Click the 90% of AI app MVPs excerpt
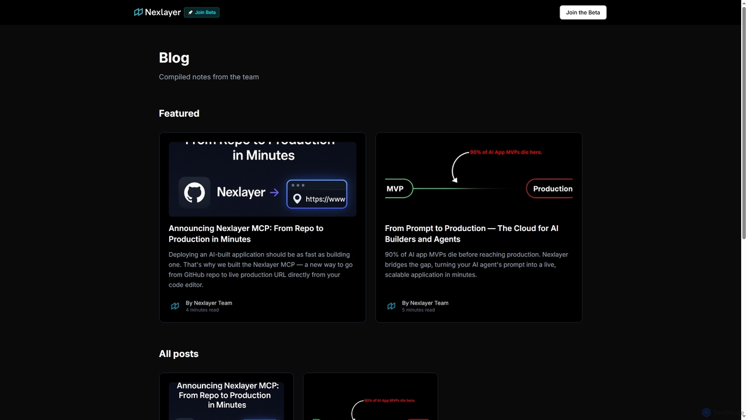747x420 pixels. [476, 264]
